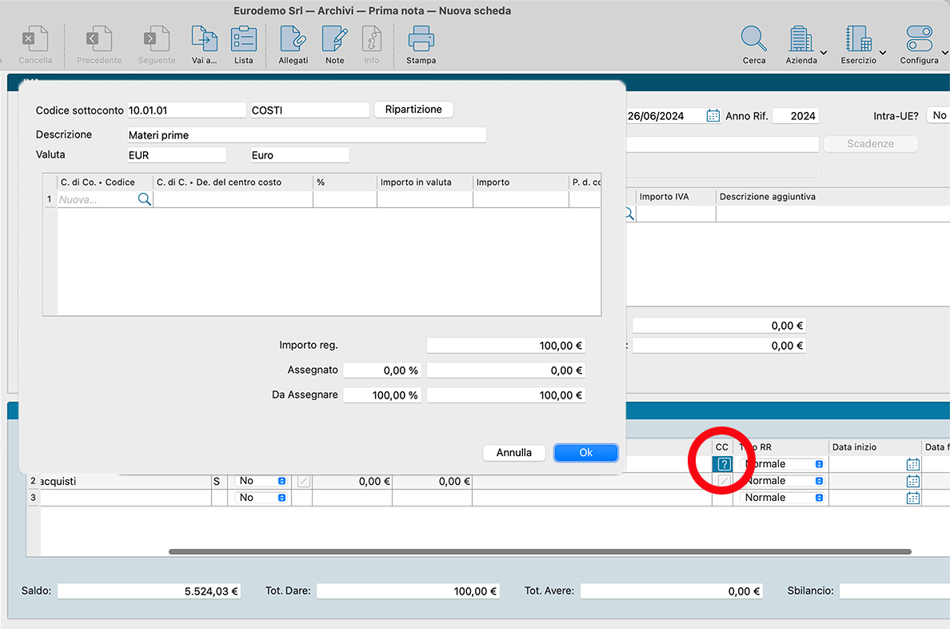Click the magnifier in the Nuova code cell
The image size is (950, 629).
144,199
